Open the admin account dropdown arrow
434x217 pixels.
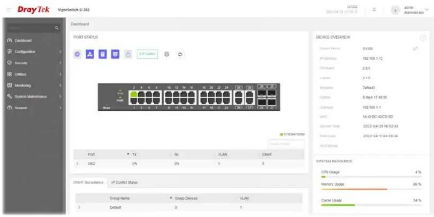(x=426, y=9)
